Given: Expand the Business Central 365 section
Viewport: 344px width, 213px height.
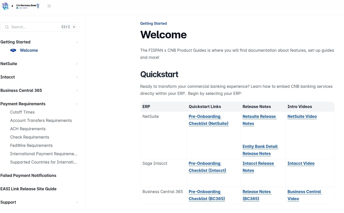Looking at the screenshot, I should point(77,91).
